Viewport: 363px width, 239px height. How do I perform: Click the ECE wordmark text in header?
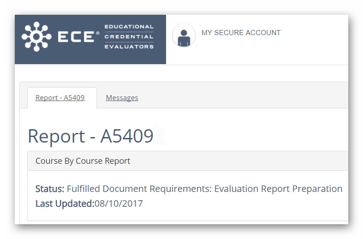click(76, 36)
